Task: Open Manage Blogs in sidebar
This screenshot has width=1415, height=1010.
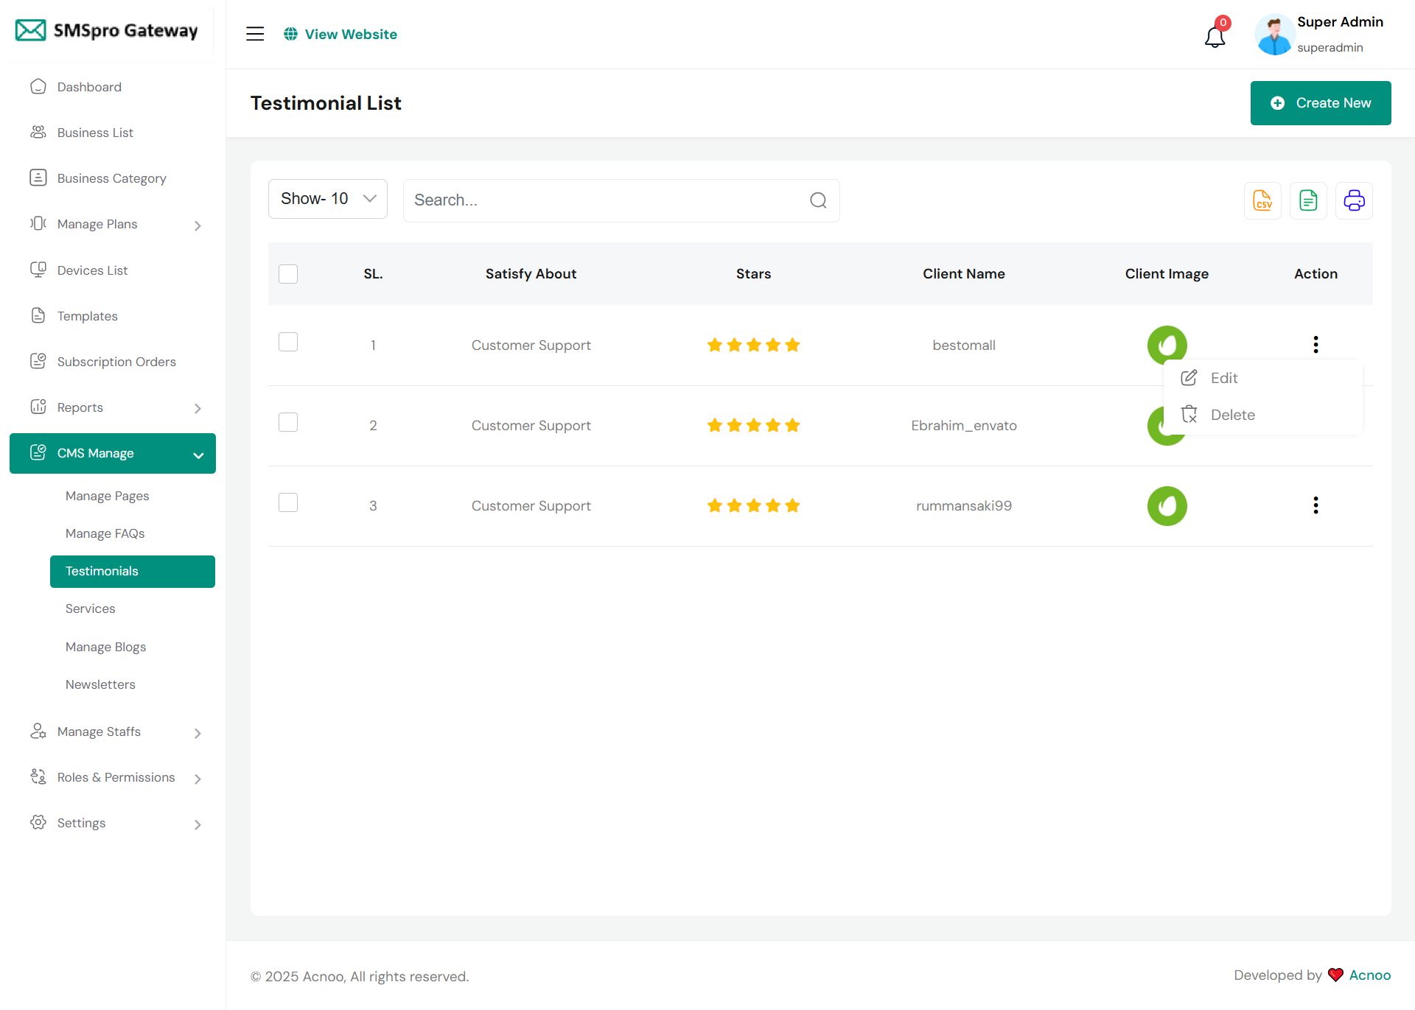Action: pyautogui.click(x=105, y=647)
